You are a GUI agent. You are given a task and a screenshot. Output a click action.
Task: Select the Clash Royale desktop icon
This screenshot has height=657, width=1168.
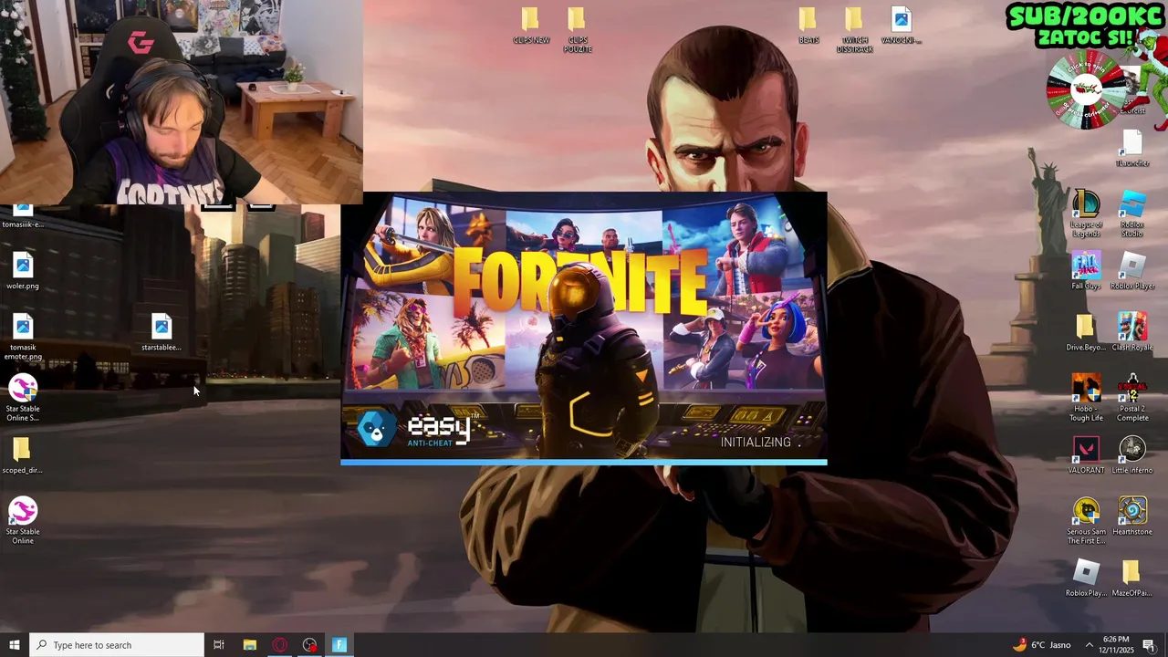[1132, 332]
